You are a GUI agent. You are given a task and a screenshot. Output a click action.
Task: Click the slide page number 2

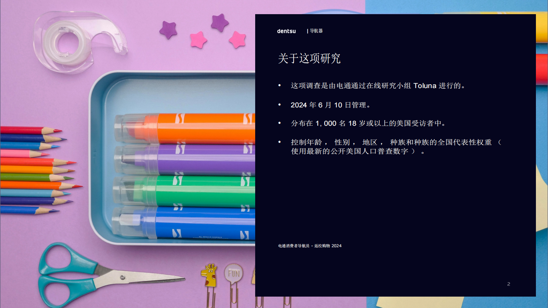[508, 284]
